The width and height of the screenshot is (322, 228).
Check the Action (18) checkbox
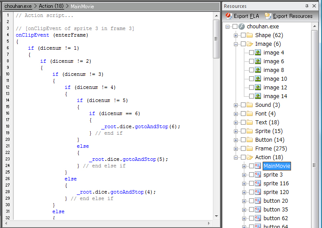click(243, 157)
